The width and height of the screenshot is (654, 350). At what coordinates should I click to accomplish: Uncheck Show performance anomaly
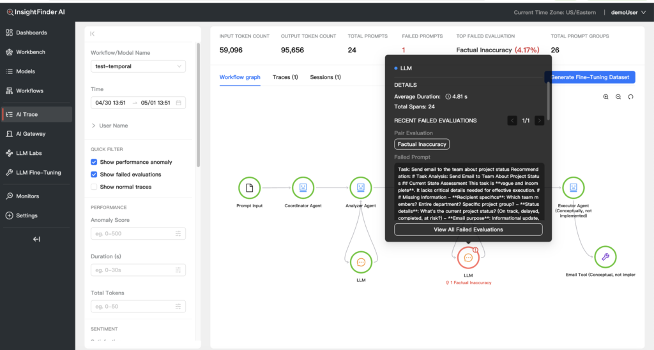coord(94,162)
